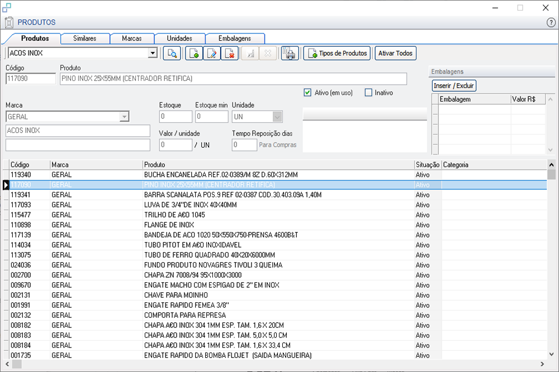Select row TRILHO DE ACO 1045
Screen dimensions: 559x372
(278, 215)
